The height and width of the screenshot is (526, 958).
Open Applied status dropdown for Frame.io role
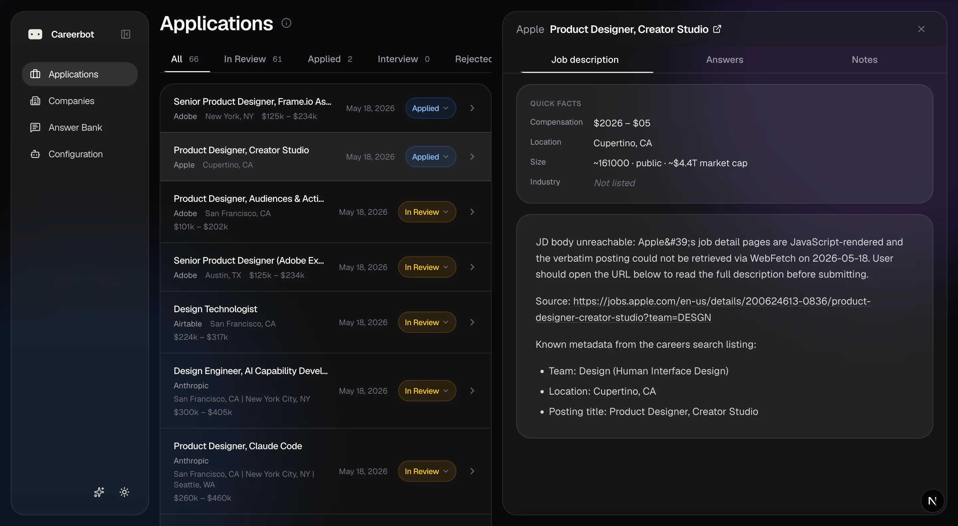[430, 108]
